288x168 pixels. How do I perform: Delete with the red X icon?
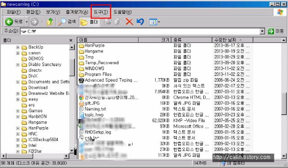click(129, 22)
